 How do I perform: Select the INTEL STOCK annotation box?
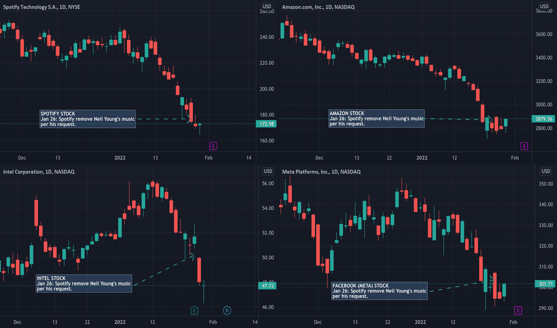pyautogui.click(x=84, y=283)
